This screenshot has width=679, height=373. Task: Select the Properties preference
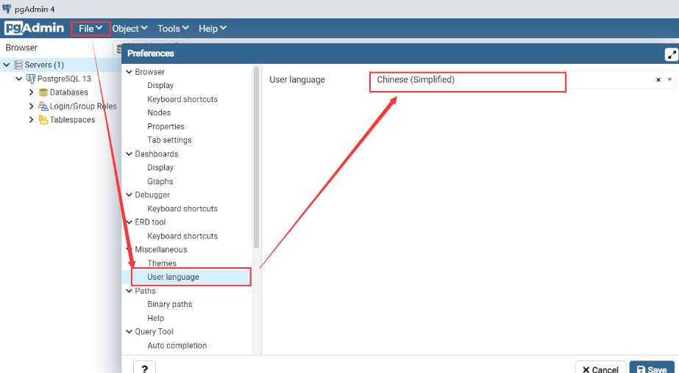pos(166,126)
